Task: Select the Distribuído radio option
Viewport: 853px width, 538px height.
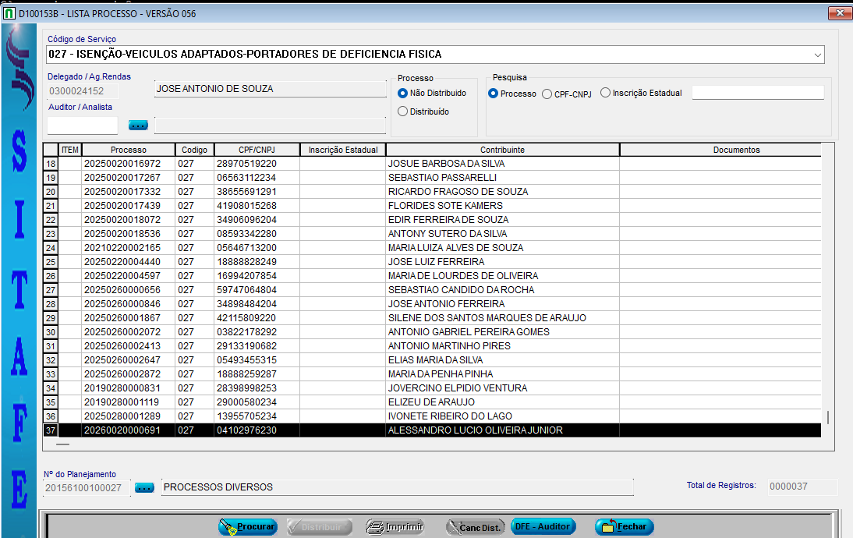Action: point(403,111)
